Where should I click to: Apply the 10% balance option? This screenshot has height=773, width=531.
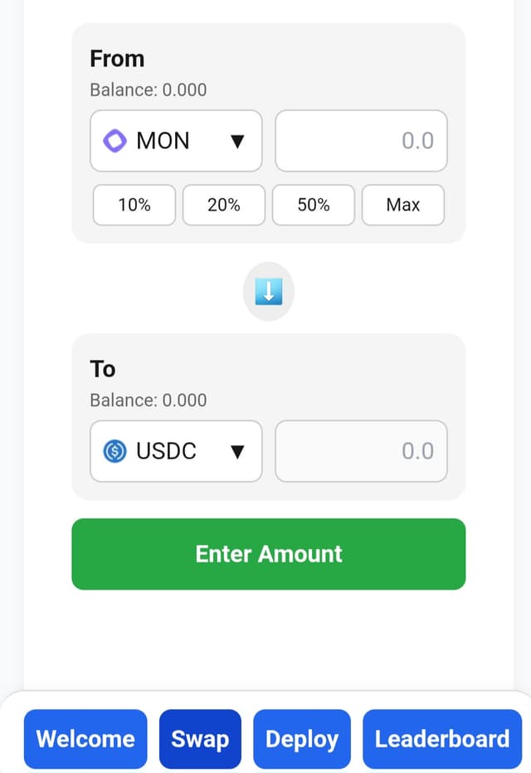[134, 205]
